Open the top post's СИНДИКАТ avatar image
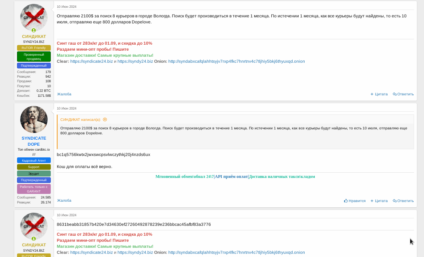This screenshot has width=424, height=257. pos(34,17)
